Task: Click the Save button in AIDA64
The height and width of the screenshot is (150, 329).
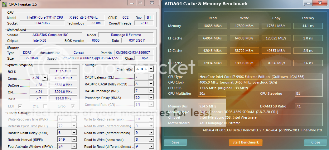Action: (175, 142)
